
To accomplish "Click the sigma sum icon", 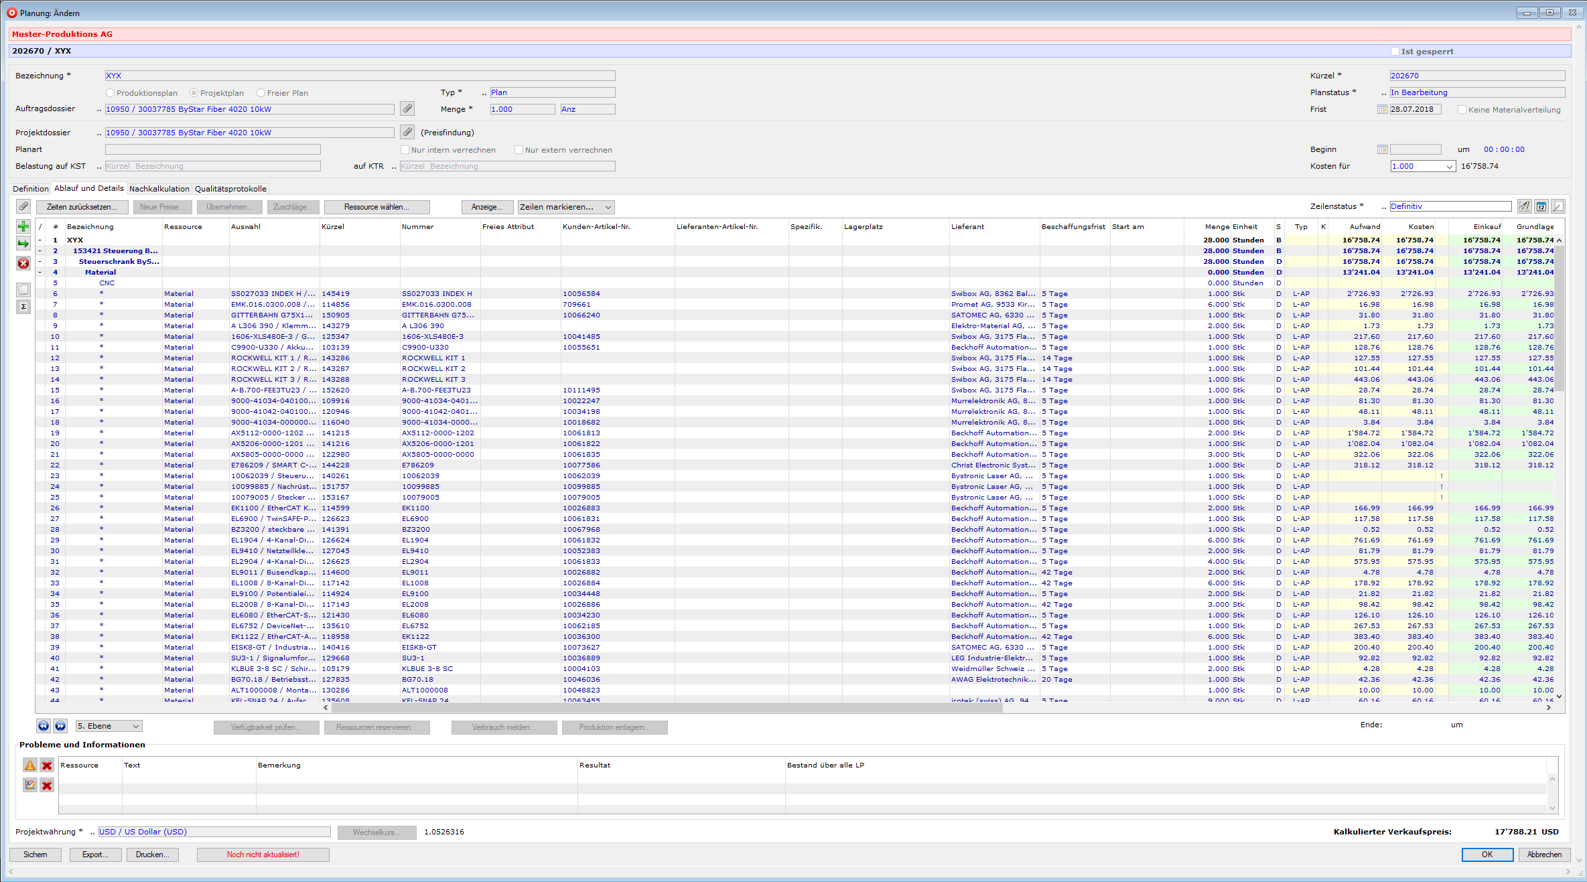I will point(23,307).
